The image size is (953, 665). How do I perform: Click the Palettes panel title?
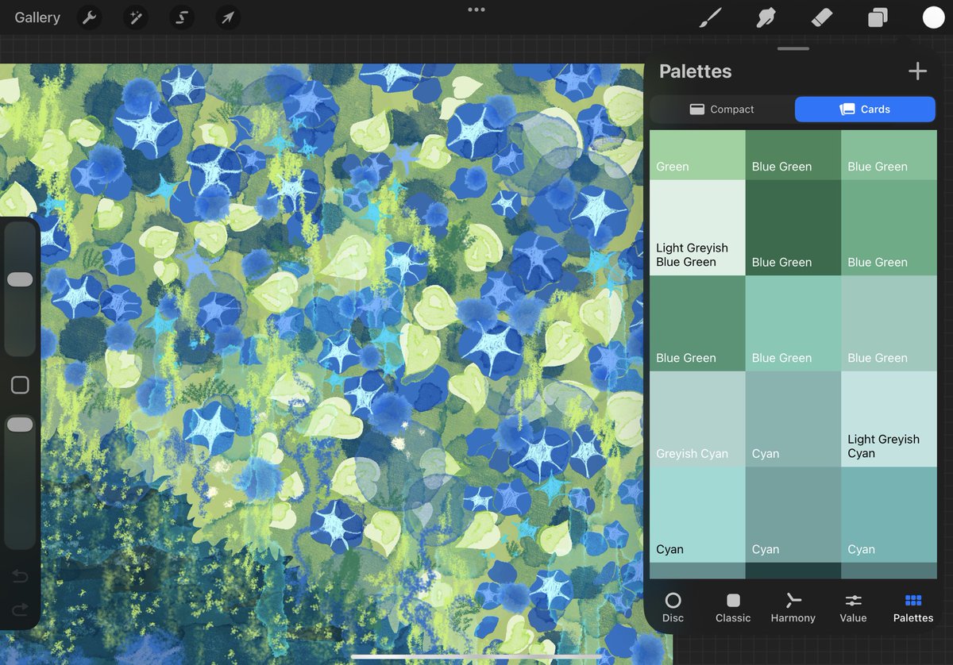tap(696, 71)
